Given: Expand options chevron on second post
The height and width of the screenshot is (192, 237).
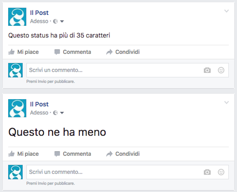Looking at the screenshot, I should click(x=227, y=103).
